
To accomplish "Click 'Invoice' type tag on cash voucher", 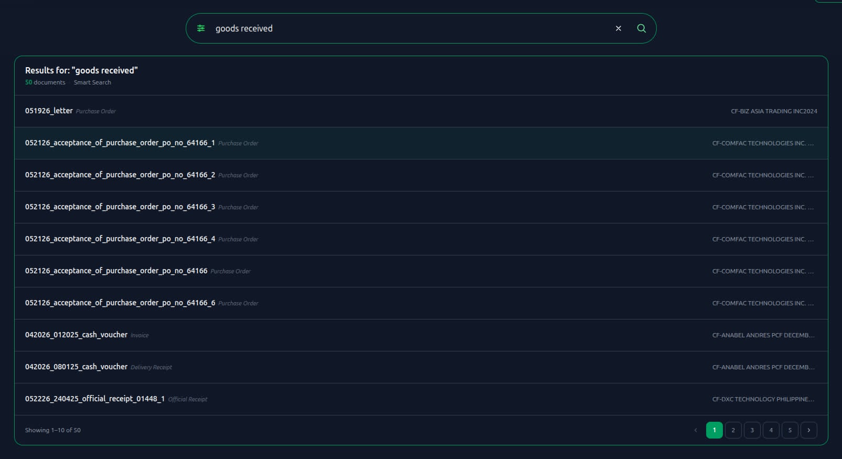I will tap(140, 335).
